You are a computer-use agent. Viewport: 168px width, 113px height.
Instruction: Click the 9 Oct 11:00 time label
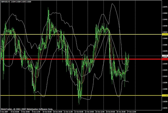click(x=36, y=112)
